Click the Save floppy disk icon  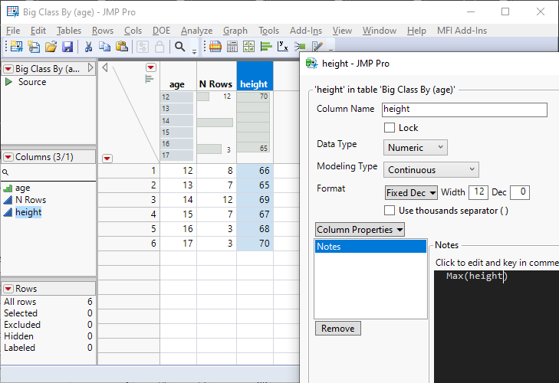point(67,46)
